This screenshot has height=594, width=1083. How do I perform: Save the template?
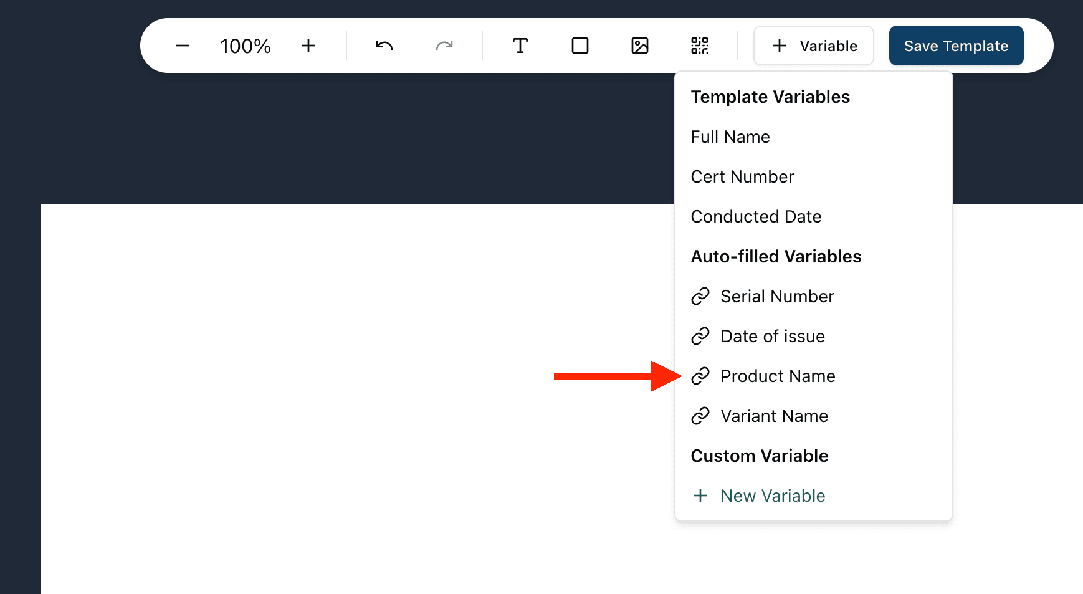(956, 45)
